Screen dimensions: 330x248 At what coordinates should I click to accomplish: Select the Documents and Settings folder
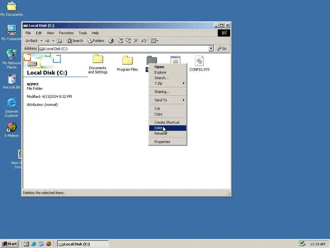pyautogui.click(x=98, y=64)
